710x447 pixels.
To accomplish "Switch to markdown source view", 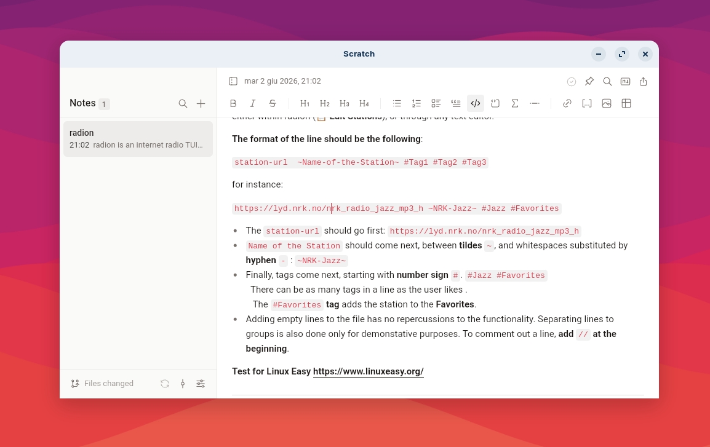I will coord(625,81).
